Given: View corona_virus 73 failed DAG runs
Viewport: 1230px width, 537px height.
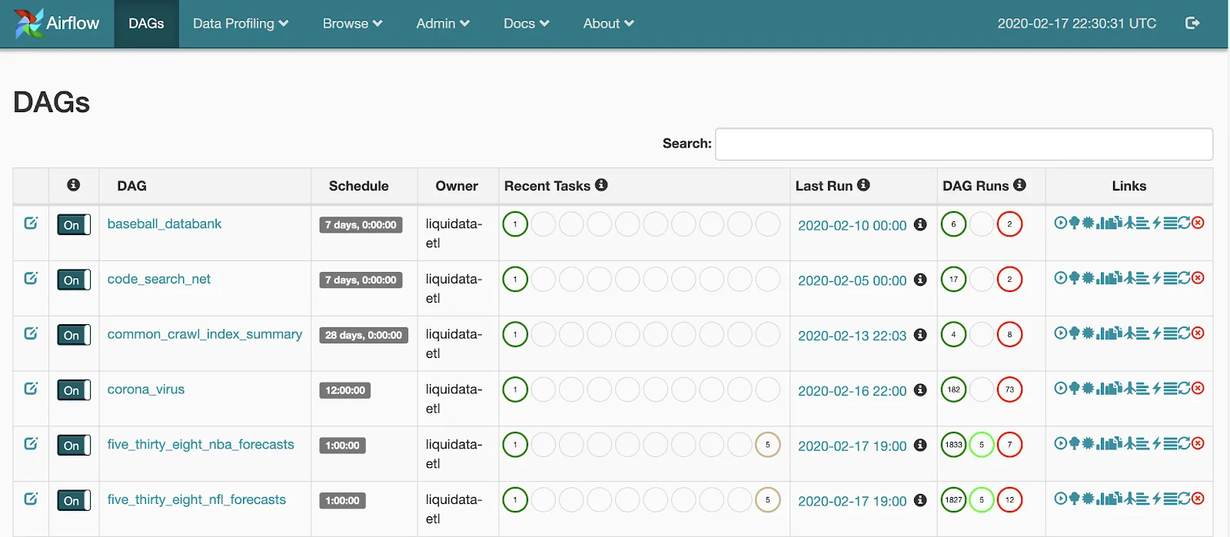Looking at the screenshot, I should pyautogui.click(x=1009, y=389).
